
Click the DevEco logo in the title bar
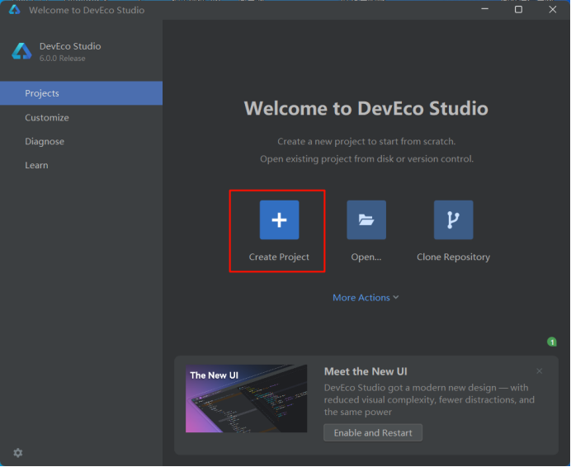[15, 9]
